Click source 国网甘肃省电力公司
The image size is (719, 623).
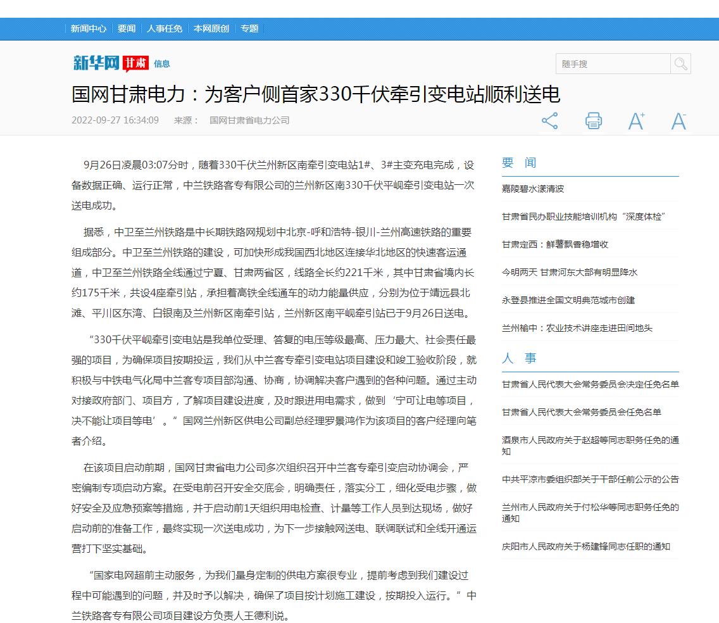249,120
